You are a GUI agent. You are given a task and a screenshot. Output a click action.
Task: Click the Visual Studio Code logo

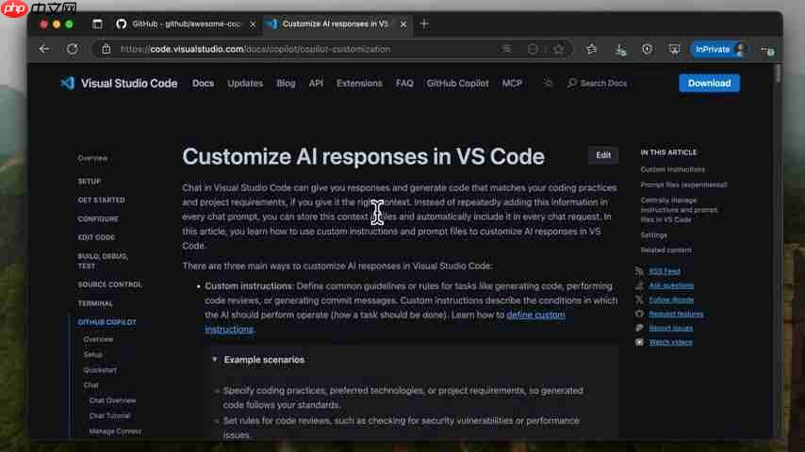tap(67, 83)
